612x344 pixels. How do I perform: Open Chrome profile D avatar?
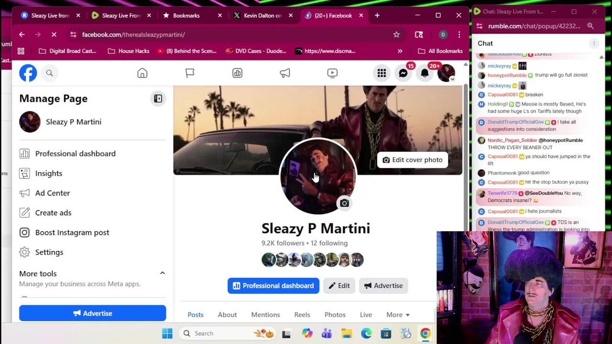tap(443, 34)
